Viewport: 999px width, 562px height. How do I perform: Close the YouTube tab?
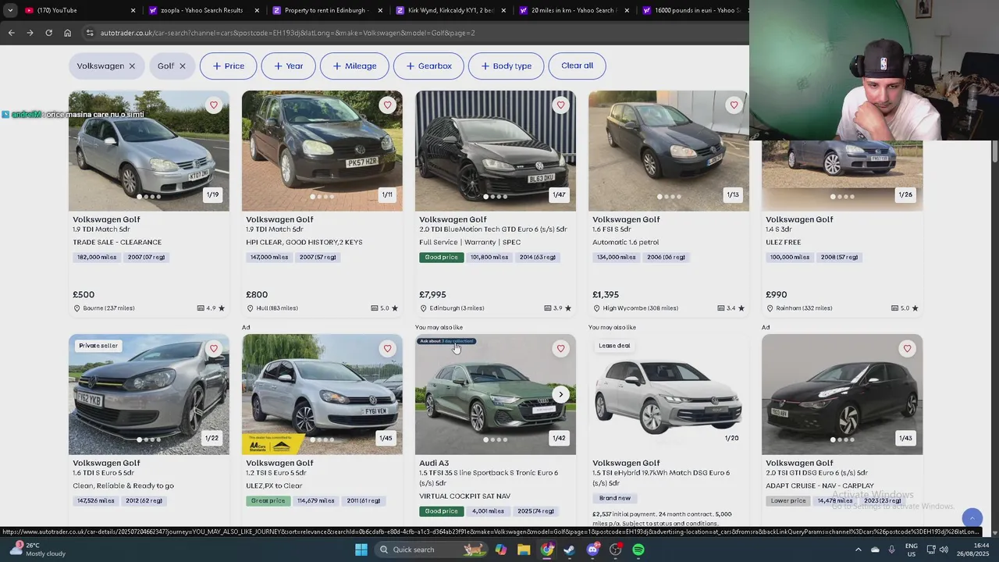tap(133, 11)
